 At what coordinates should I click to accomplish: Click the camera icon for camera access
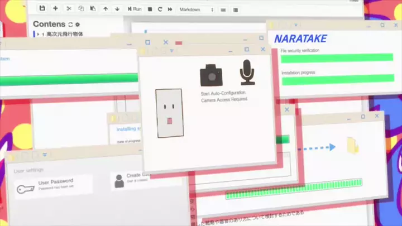[211, 75]
